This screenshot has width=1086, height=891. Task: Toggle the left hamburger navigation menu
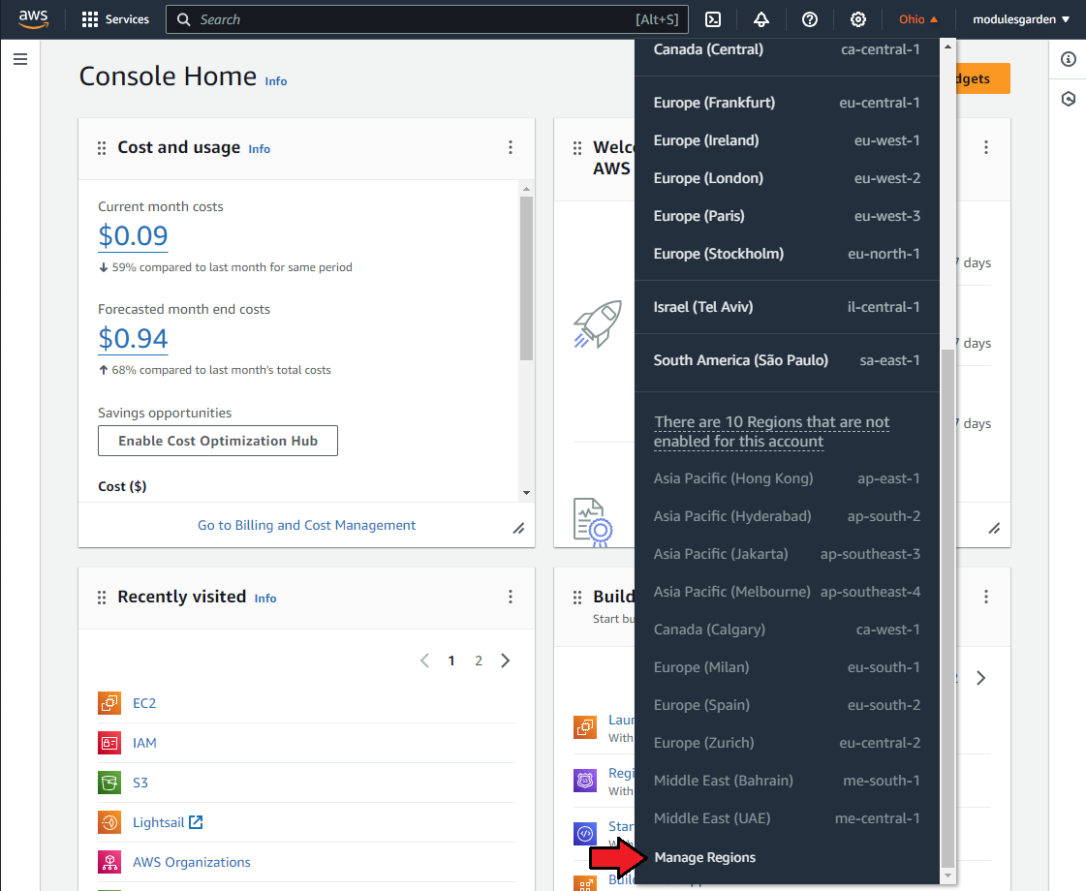point(20,59)
